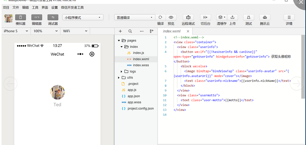
Task: Click the user avatar in toolbar
Action: pyautogui.click(x=8, y=18)
